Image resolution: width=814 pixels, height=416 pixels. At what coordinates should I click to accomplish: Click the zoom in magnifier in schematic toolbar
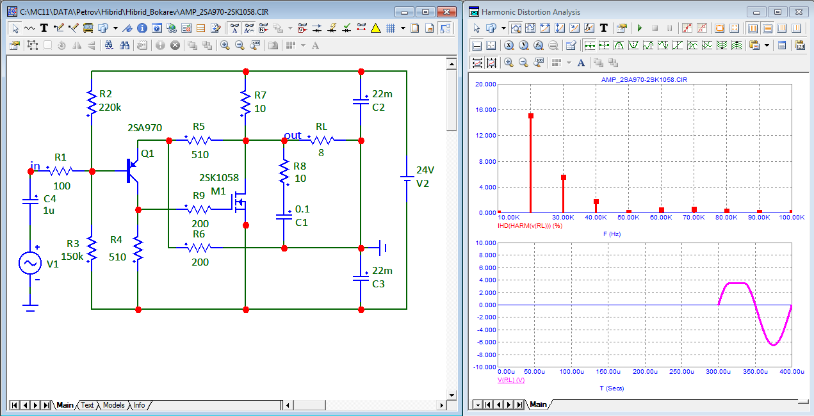pos(225,45)
